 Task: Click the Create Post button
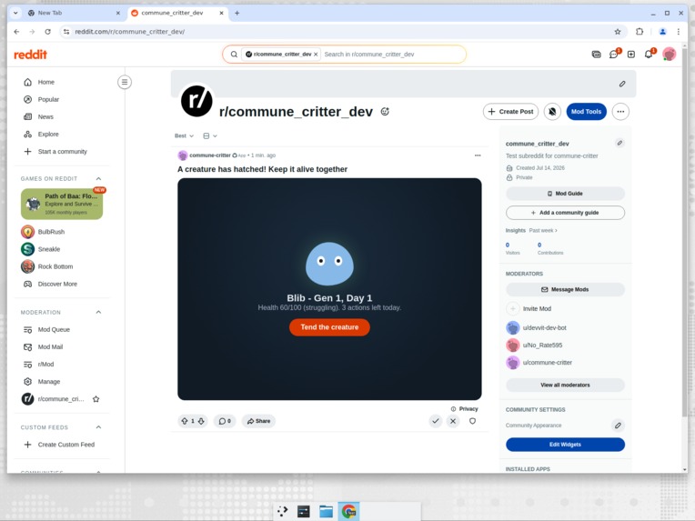[x=510, y=112]
